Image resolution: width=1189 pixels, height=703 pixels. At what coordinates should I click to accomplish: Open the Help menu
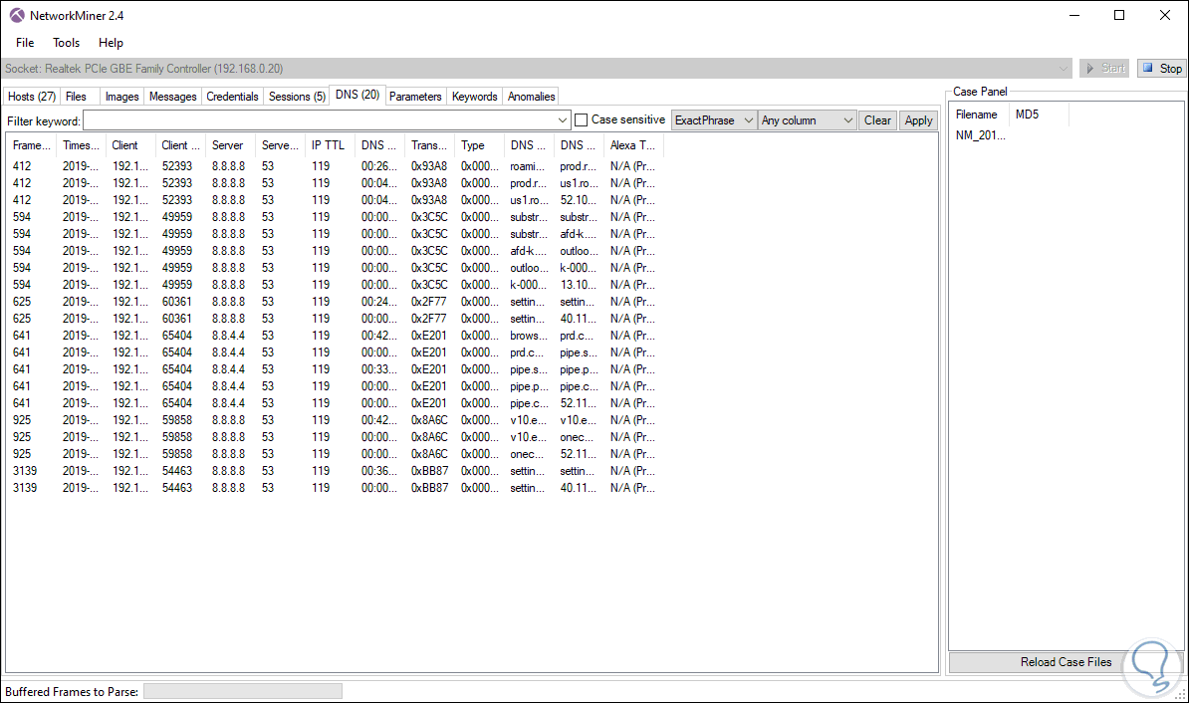tap(111, 43)
